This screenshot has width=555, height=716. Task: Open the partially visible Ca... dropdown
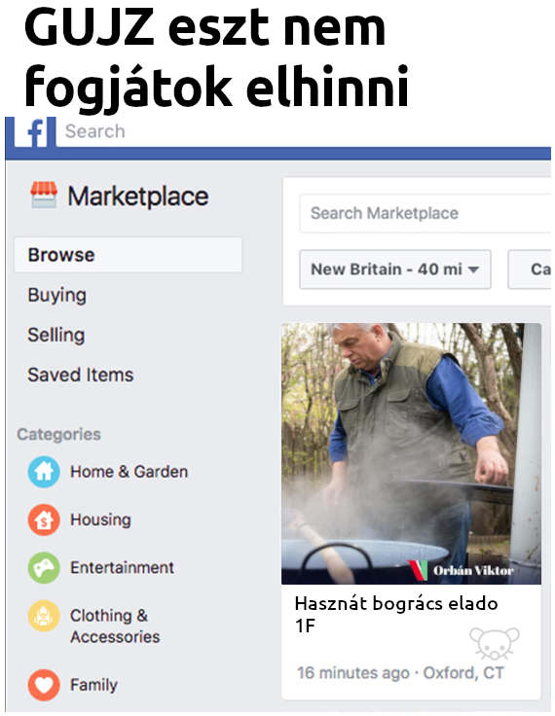pyautogui.click(x=530, y=268)
